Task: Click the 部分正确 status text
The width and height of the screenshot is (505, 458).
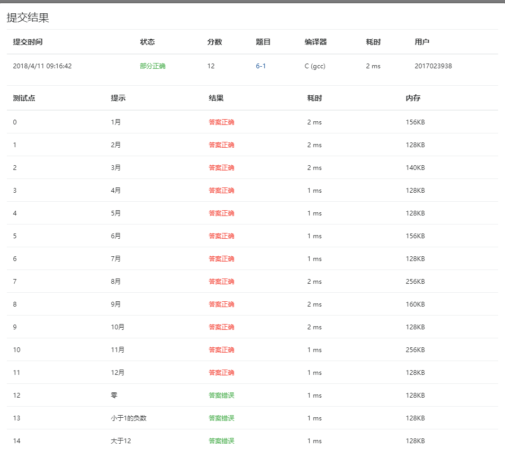Action: (152, 66)
